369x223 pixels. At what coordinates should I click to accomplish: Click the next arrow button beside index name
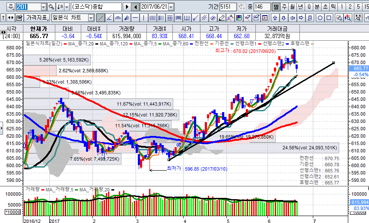click(x=127, y=7)
